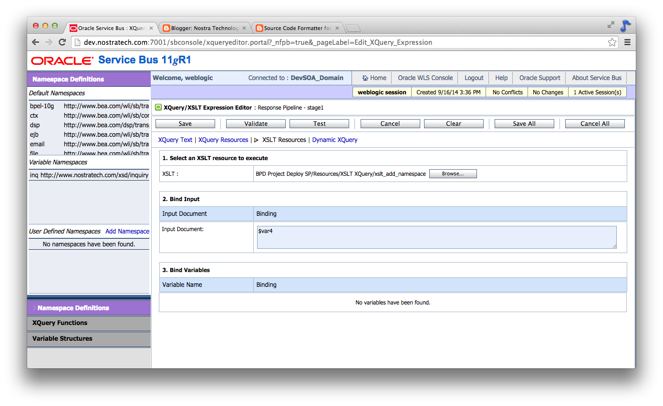Screen dimensions: 663x406
Task: Click the 1 Active Session(s) cell
Action: 597,92
